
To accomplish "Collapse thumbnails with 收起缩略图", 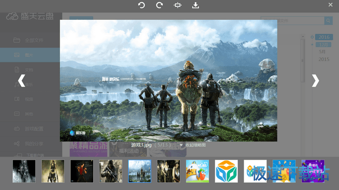I will (x=195, y=145).
